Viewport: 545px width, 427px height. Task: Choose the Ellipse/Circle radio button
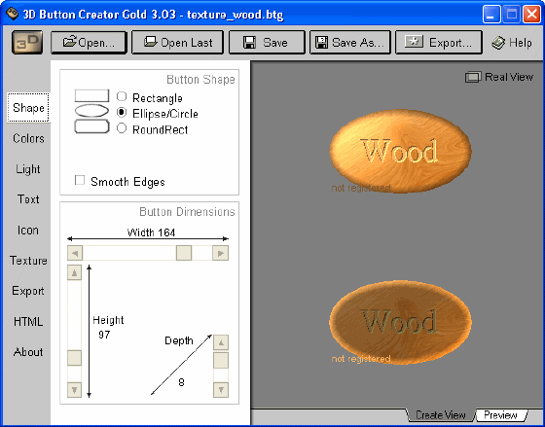[x=122, y=112]
